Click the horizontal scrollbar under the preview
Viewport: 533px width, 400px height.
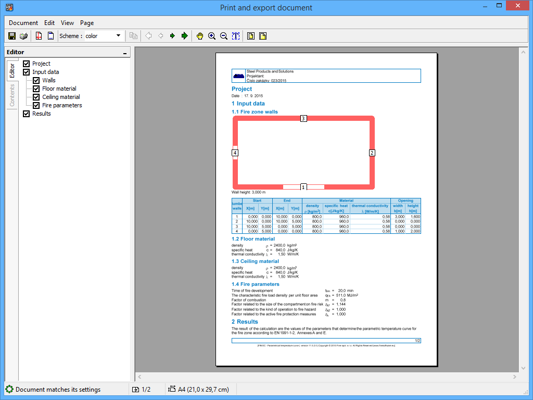(327, 376)
